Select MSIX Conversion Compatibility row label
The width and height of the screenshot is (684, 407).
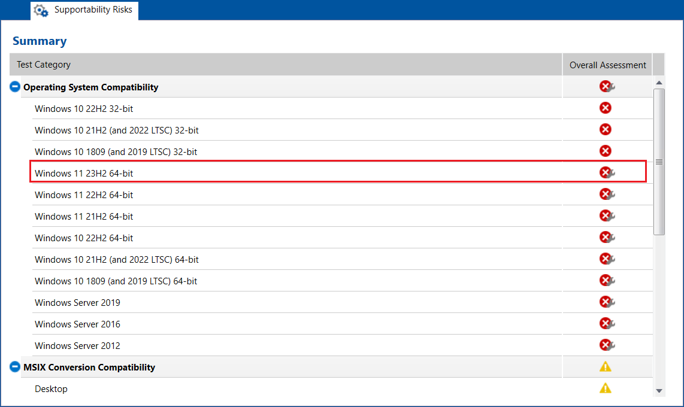pos(89,367)
